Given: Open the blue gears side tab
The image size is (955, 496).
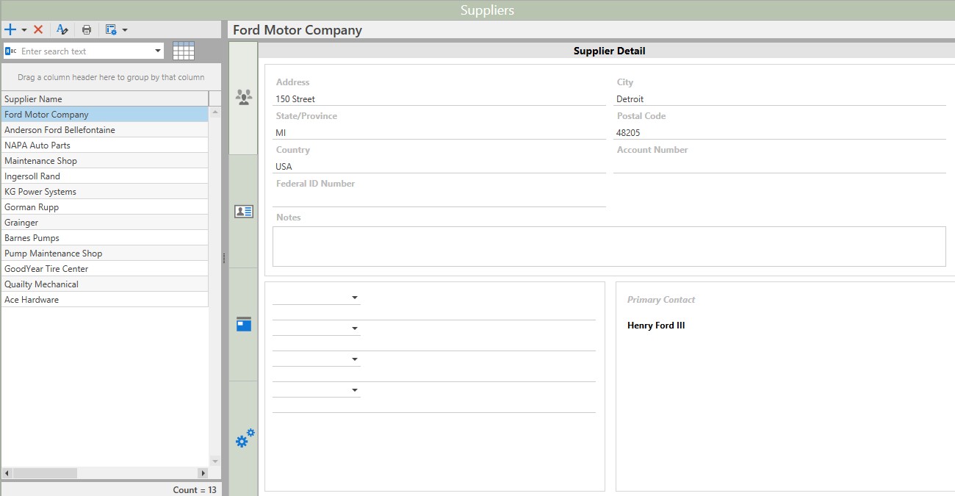Looking at the screenshot, I should (244, 438).
